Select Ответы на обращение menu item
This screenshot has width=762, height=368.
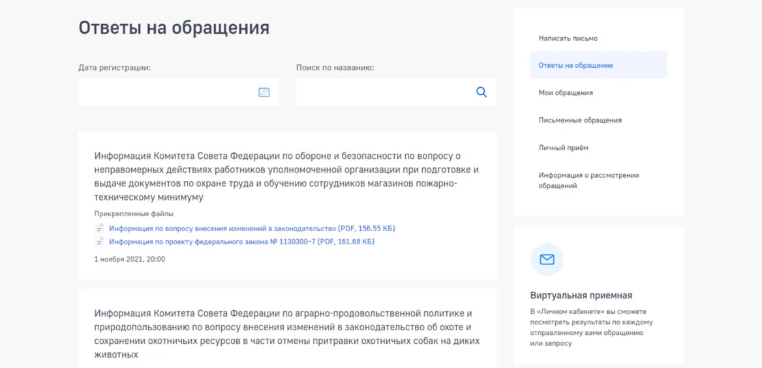(599, 65)
